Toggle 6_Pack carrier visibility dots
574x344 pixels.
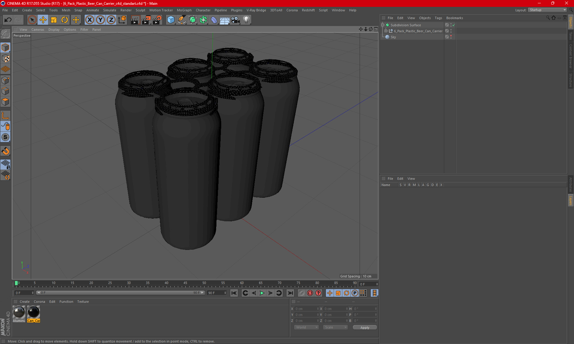451,31
